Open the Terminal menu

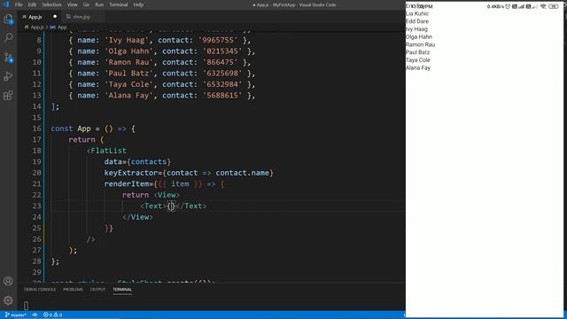[119, 4]
